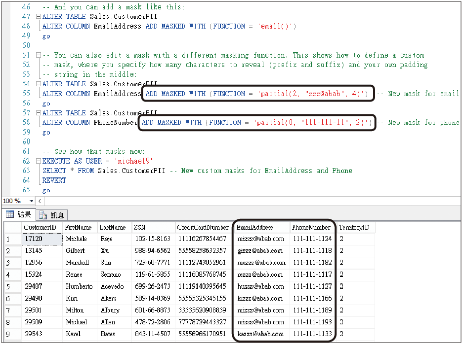Click FirstName cell 'Marshall'
The image size is (463, 345).
click(80, 263)
